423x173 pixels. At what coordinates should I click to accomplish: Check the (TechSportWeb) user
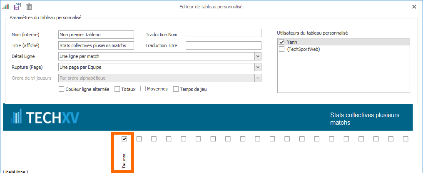click(281, 49)
